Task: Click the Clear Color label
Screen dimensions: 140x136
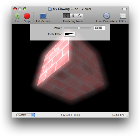Action: [x=55, y=34]
